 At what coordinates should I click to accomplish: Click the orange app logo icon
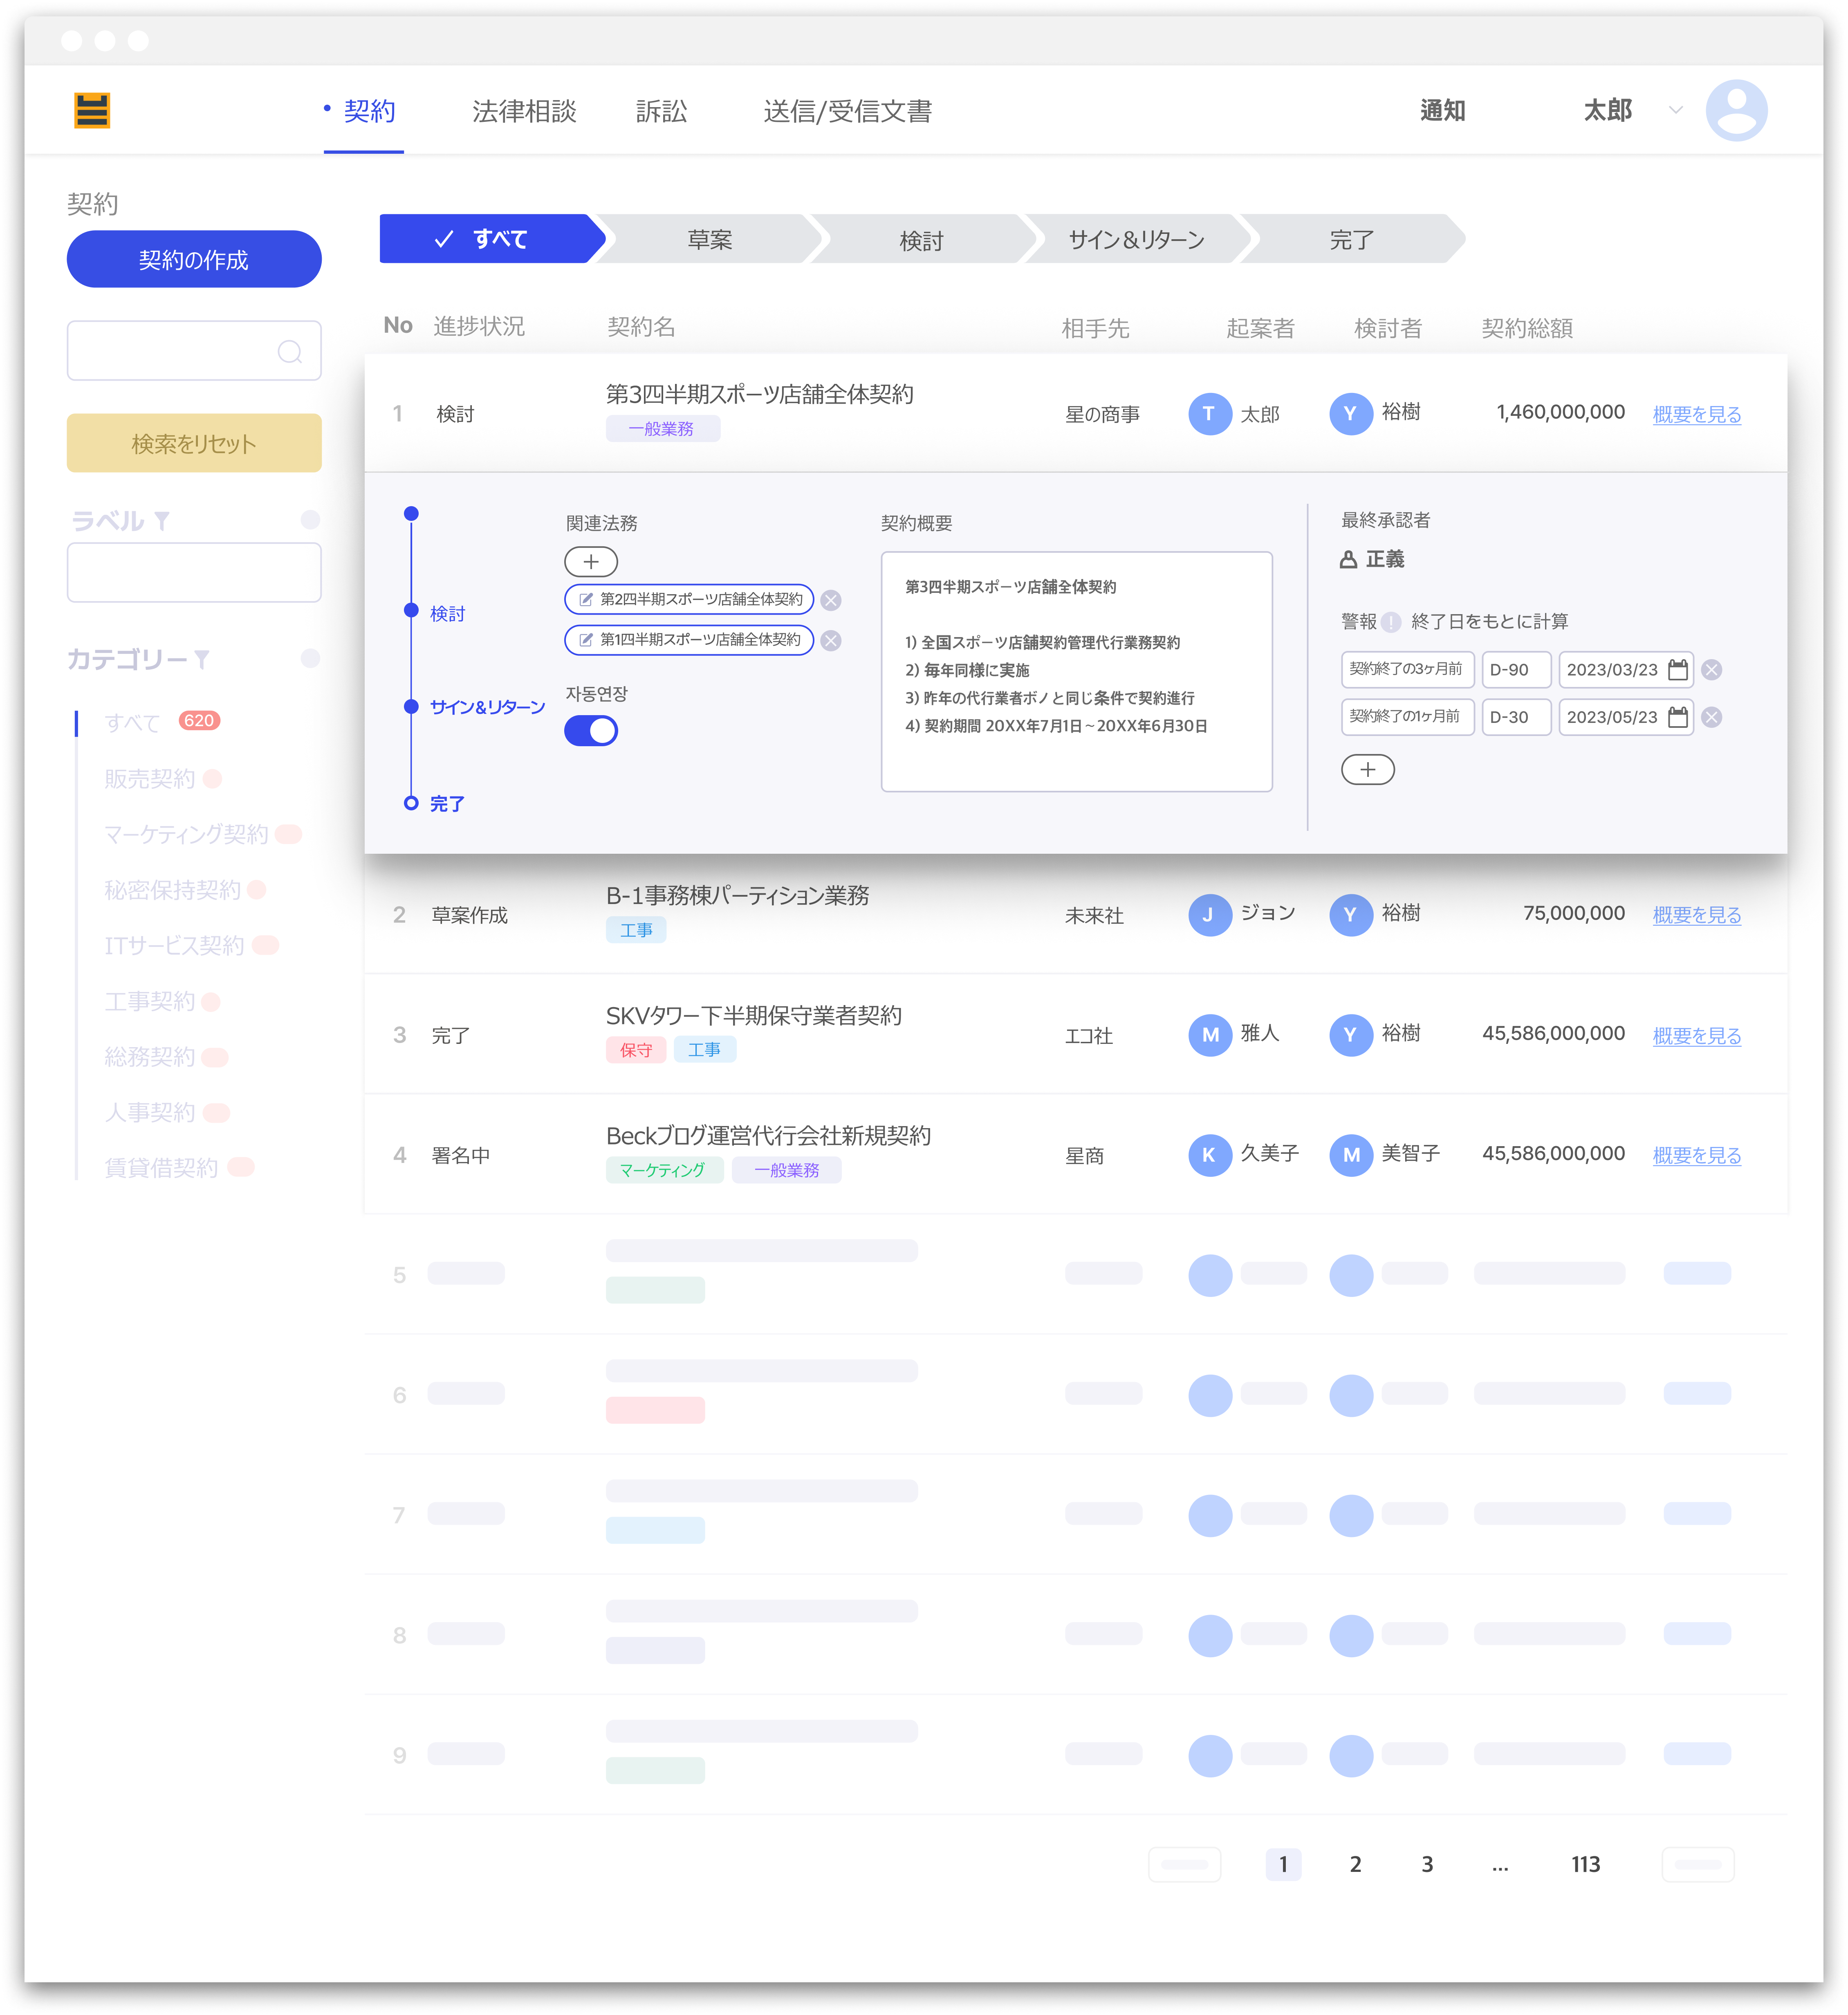pyautogui.click(x=92, y=110)
